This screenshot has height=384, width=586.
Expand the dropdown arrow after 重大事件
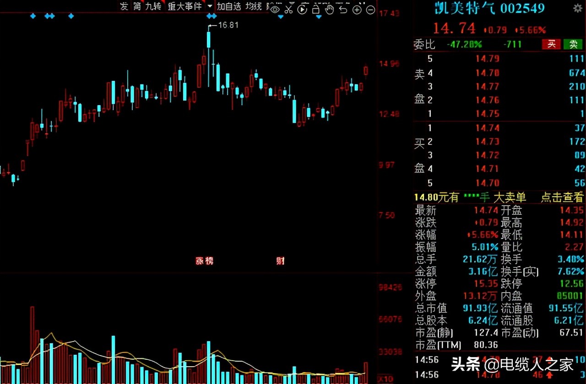210,6
